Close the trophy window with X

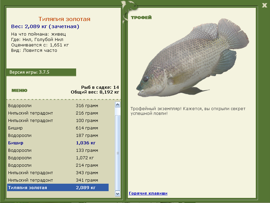coord(265,5)
